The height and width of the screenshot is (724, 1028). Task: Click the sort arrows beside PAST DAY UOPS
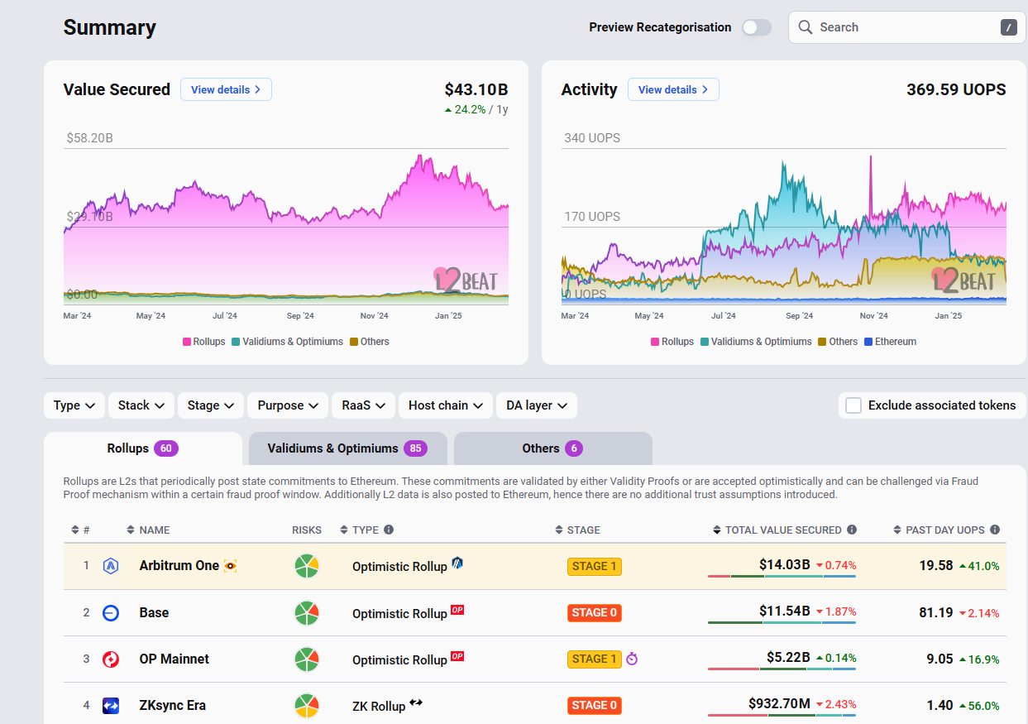coord(897,530)
